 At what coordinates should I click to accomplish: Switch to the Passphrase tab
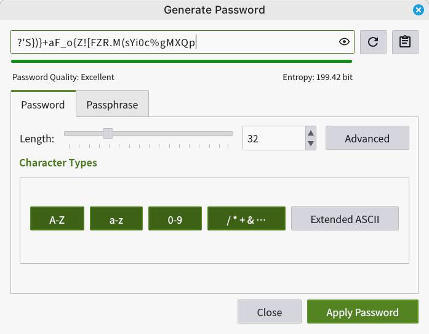(112, 104)
